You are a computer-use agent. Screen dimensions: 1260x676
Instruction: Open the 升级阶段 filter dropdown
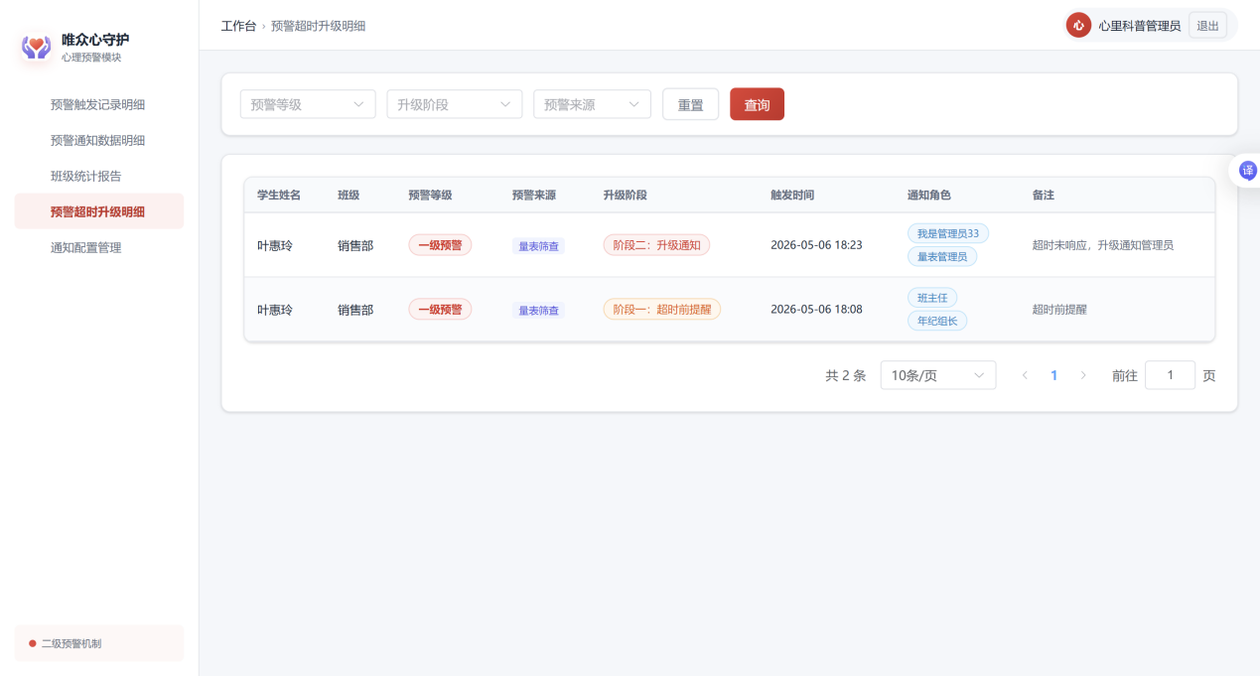click(x=455, y=104)
